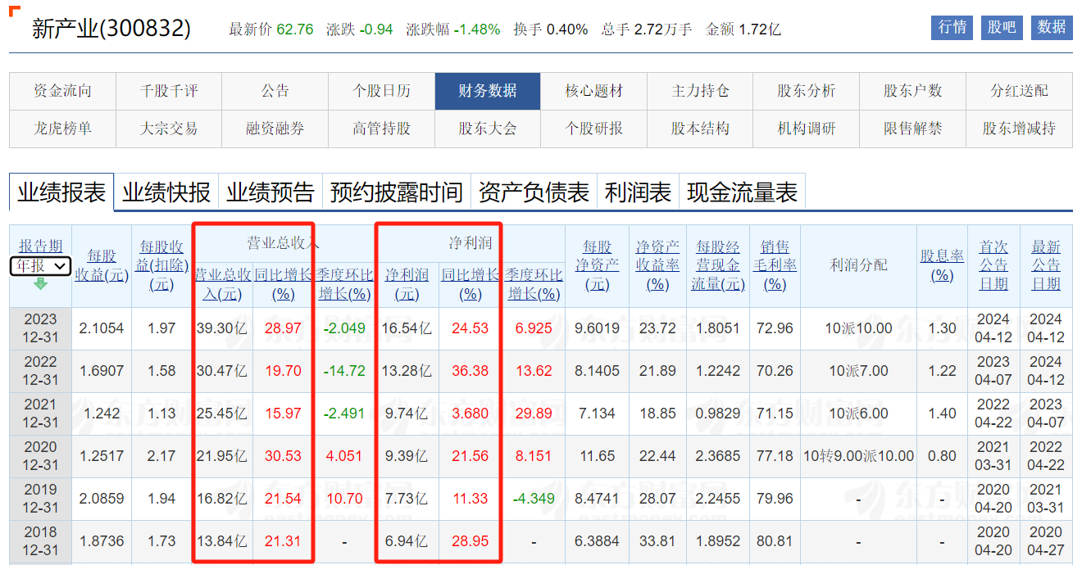This screenshot has height=565, width=1082.
Task: Select the 资金流向 menu item
Action: click(63, 91)
